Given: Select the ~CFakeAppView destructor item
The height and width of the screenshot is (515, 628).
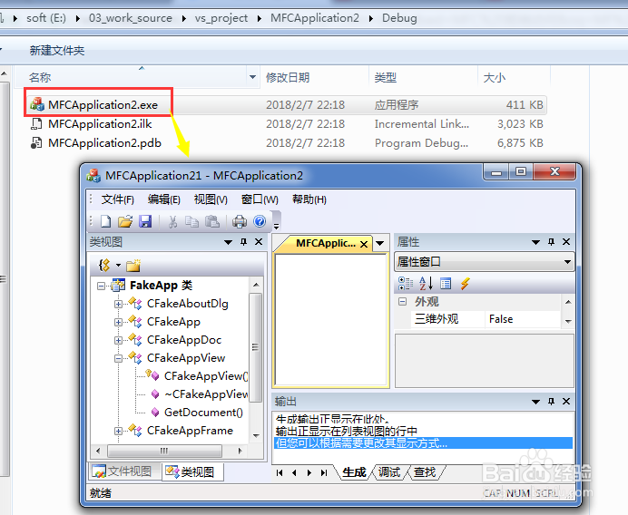Looking at the screenshot, I should pos(206,394).
